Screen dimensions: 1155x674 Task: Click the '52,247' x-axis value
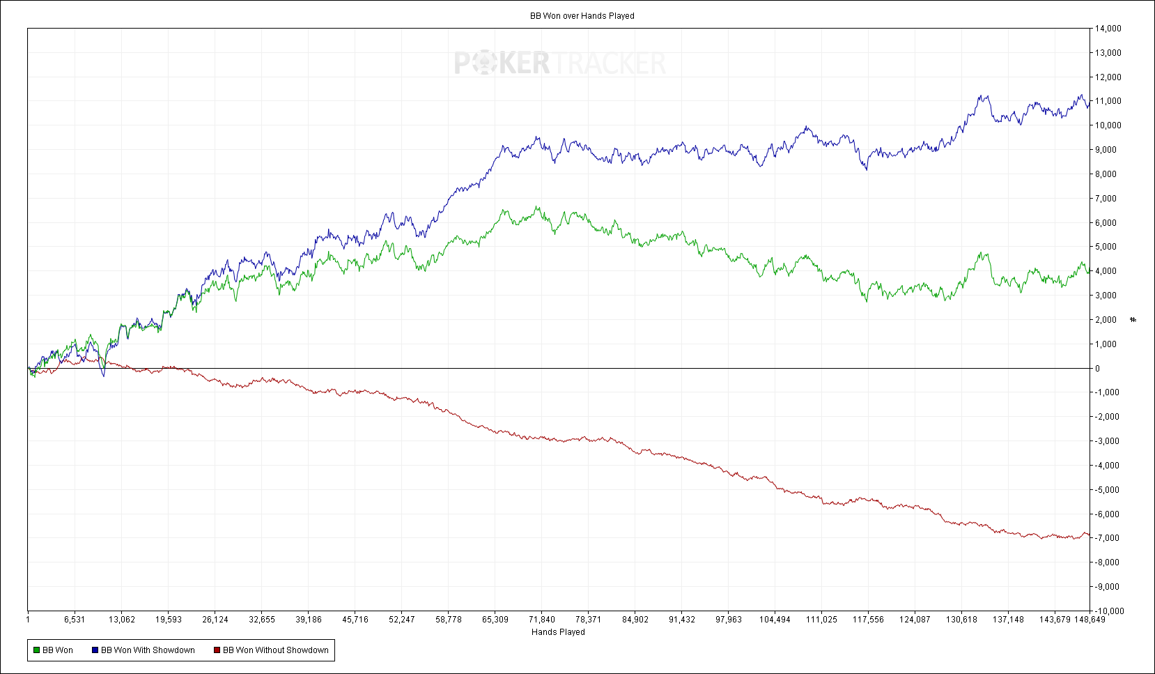pyautogui.click(x=402, y=620)
